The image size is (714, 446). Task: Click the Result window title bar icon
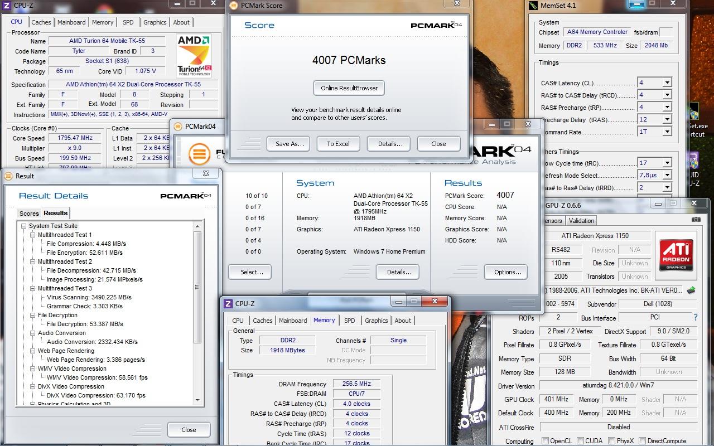point(8,176)
